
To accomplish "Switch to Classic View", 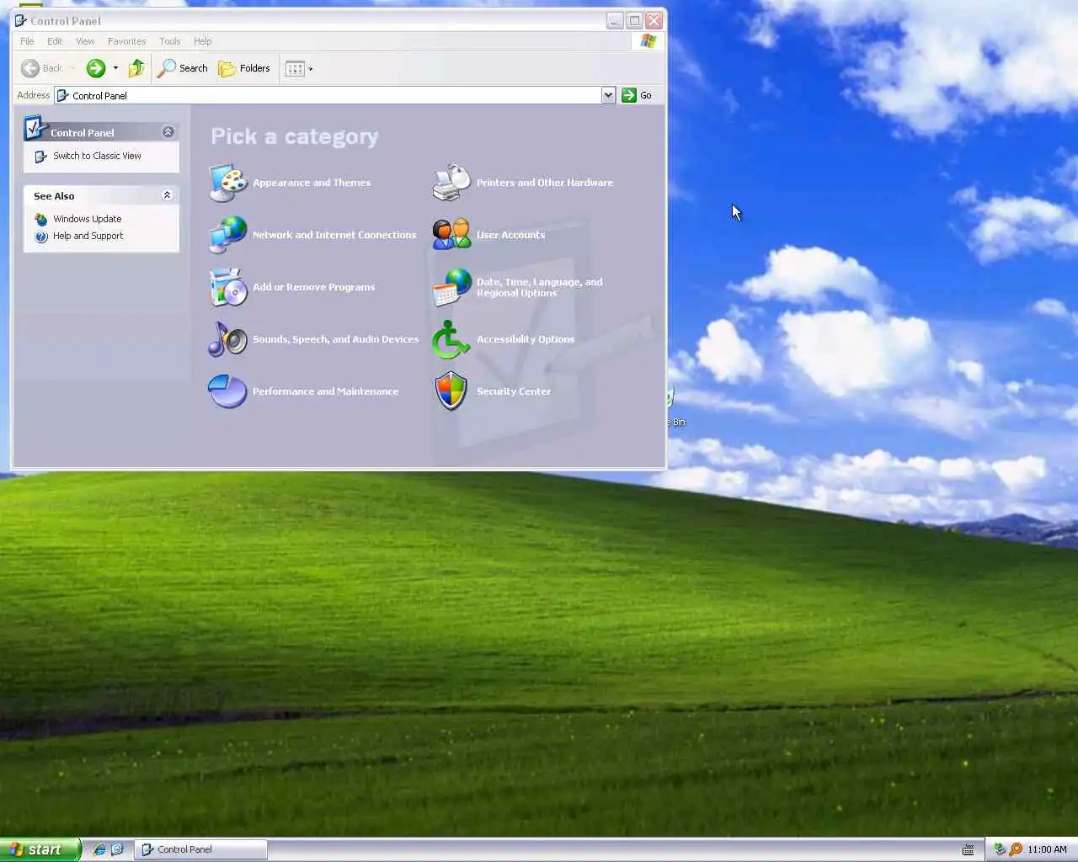I will pos(97,156).
